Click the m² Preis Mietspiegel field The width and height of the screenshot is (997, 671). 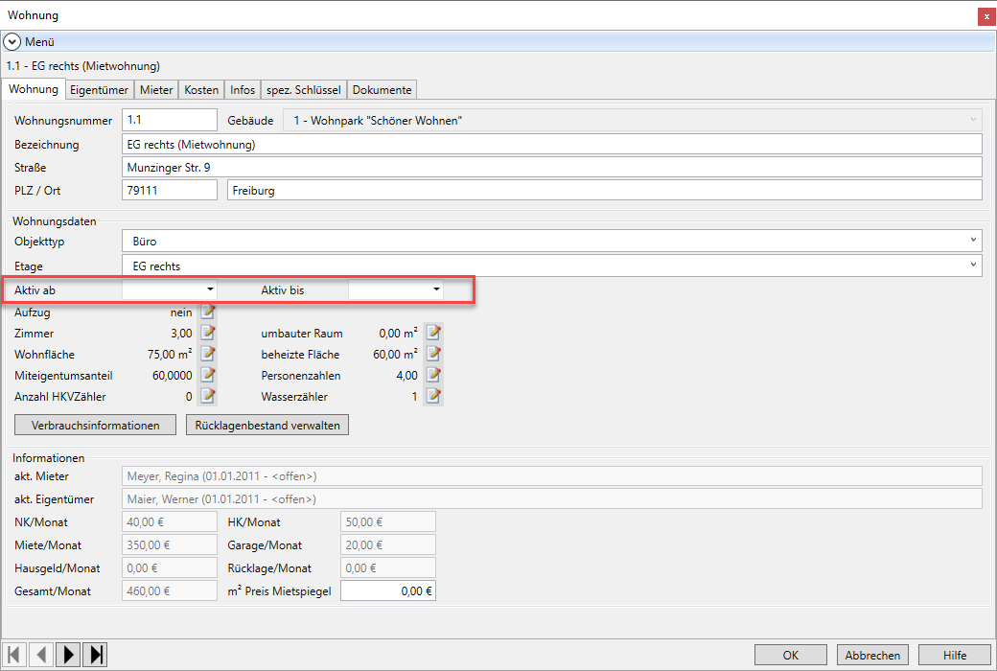(x=387, y=591)
